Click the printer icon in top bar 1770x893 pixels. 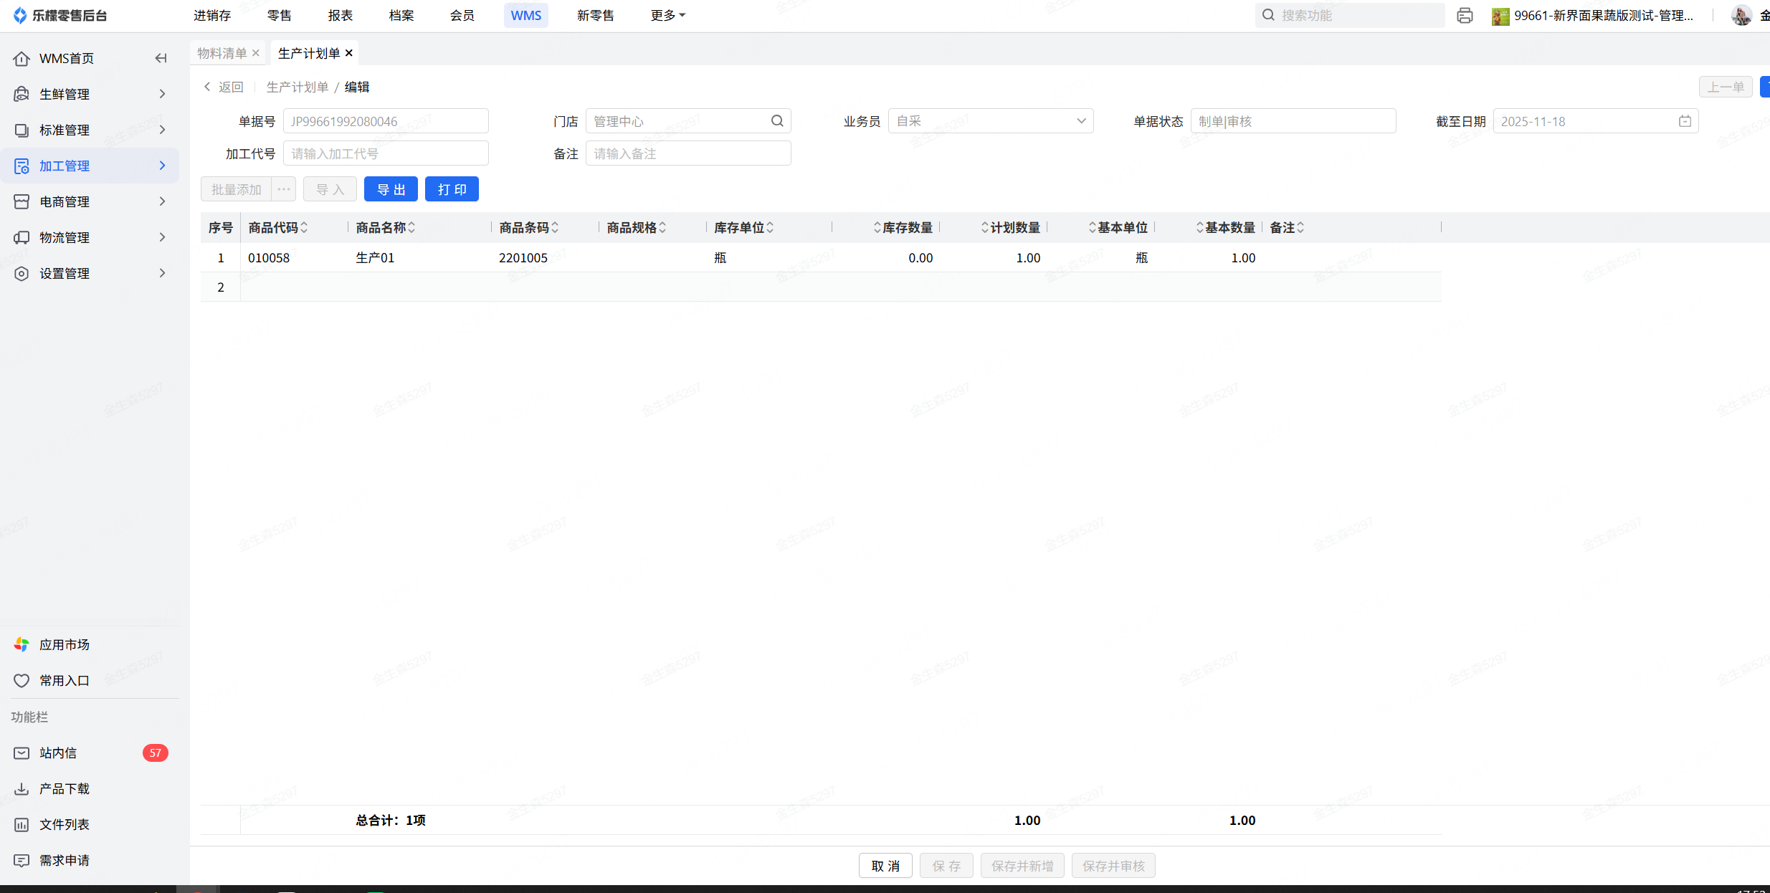point(1465,15)
